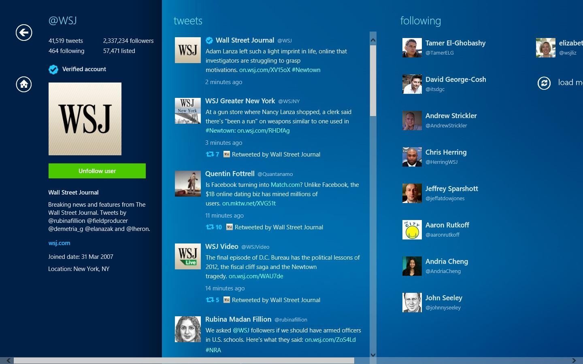Open David George-Cosh's profile photo
The height and width of the screenshot is (364, 583).
[x=412, y=84]
